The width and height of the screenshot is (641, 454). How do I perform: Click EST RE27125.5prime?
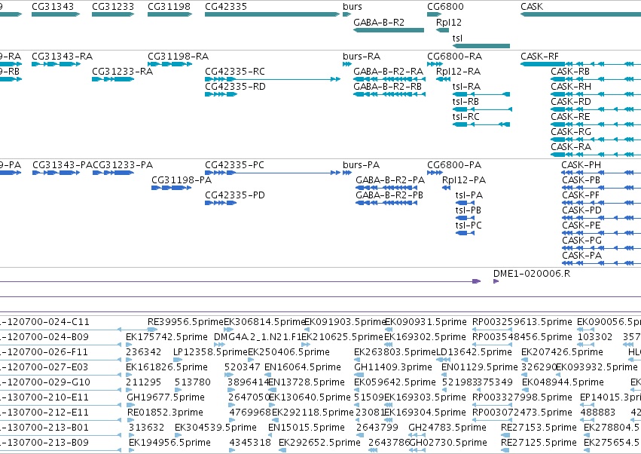[x=505, y=451]
